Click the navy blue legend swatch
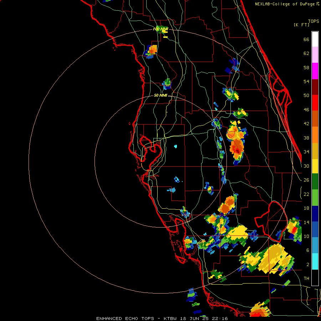Image resolution: width=321 pixels, height=321 pixels. (x=315, y=214)
